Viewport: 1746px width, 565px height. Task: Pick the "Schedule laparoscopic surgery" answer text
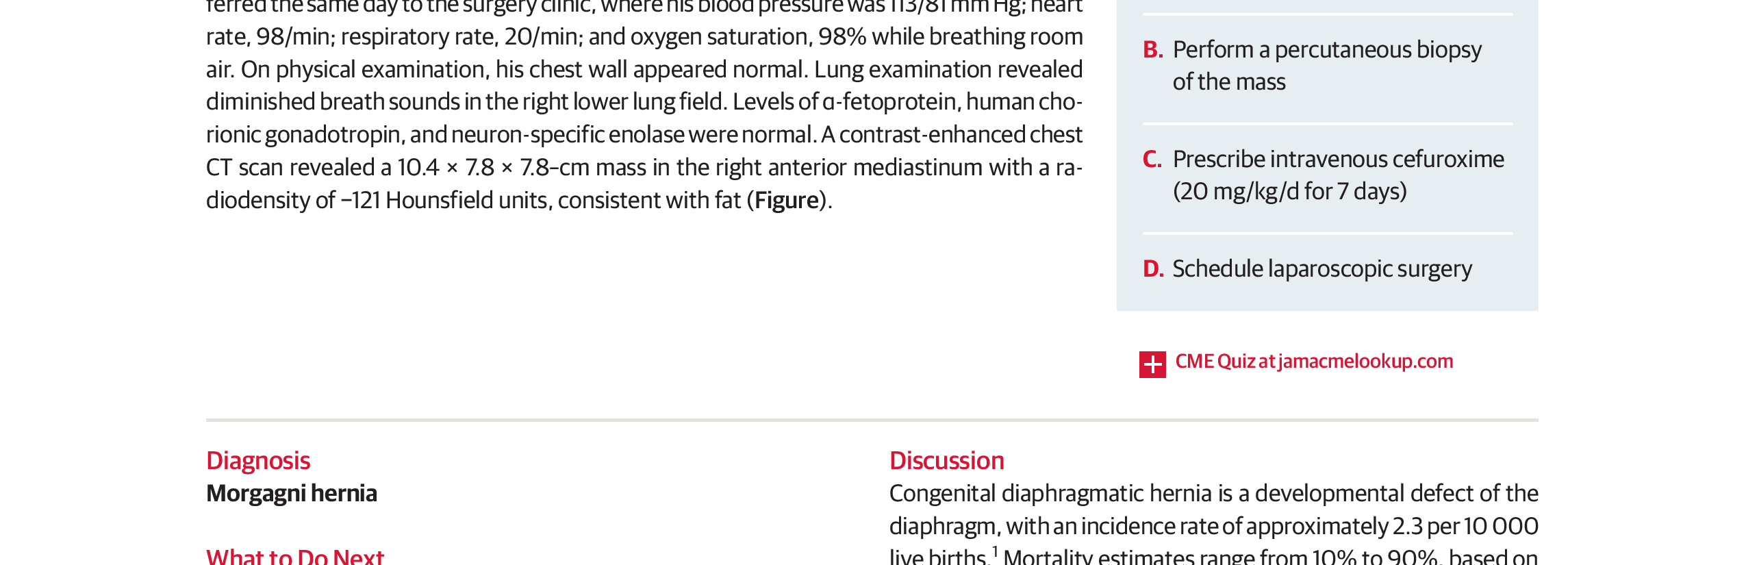[1321, 269]
